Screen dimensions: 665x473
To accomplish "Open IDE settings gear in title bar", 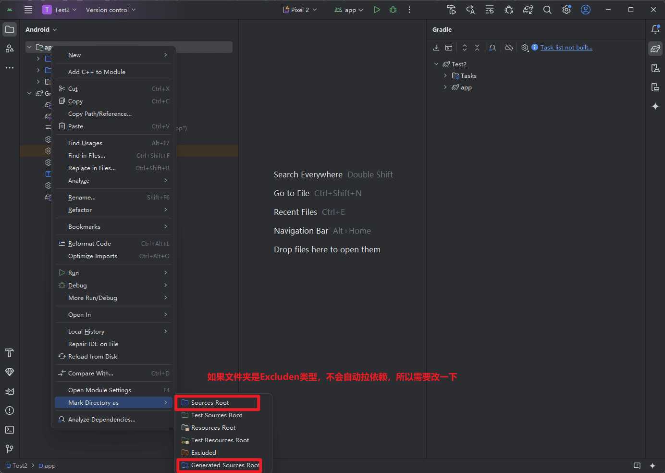I will pos(566,10).
